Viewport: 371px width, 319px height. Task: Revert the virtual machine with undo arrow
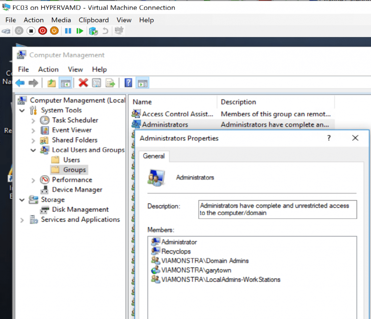pos(105,31)
